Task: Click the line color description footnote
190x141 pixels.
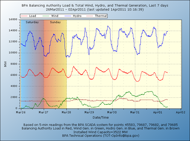Action: 100,128
